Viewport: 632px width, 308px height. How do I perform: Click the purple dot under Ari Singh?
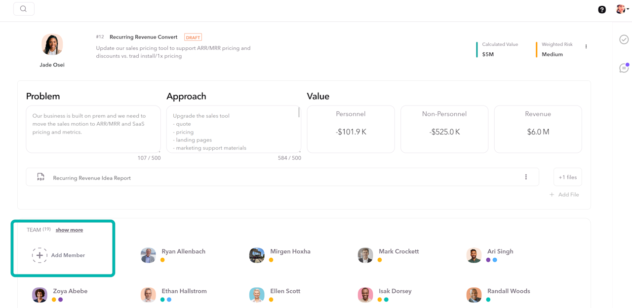tap(488, 260)
